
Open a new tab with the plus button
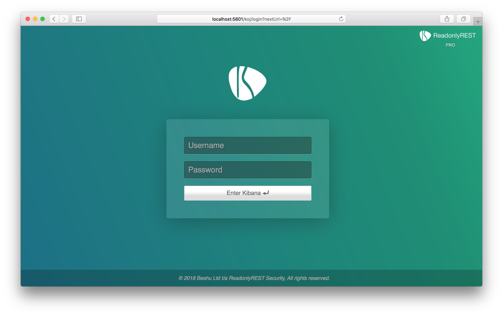[x=478, y=21]
